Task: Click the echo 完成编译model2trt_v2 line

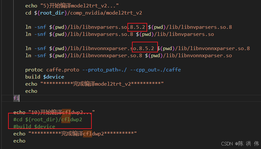Action: click(94, 84)
